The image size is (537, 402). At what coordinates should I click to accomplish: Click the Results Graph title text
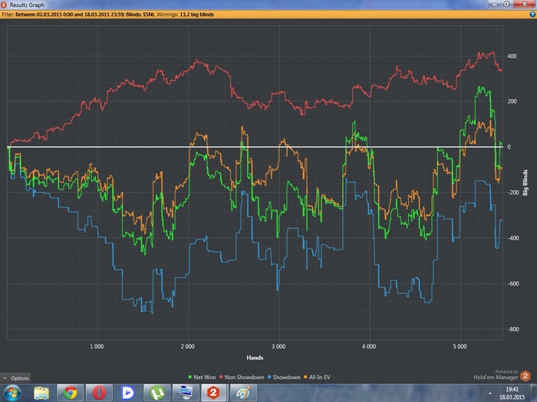click(x=27, y=5)
